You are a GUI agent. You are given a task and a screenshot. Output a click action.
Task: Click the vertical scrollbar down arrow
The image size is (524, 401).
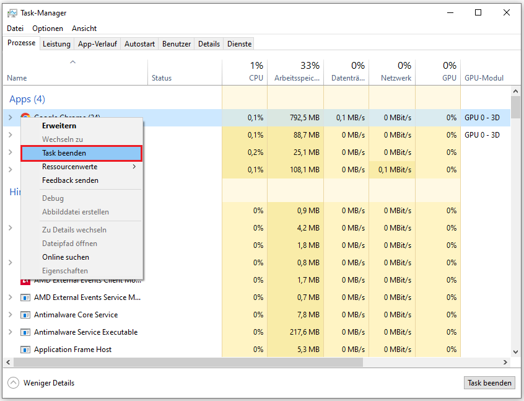coord(515,352)
